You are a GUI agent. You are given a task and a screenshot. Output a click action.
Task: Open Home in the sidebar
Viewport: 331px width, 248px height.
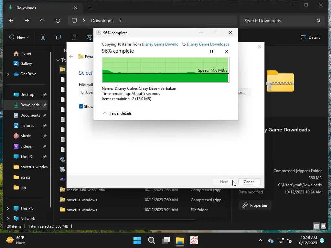click(x=25, y=53)
